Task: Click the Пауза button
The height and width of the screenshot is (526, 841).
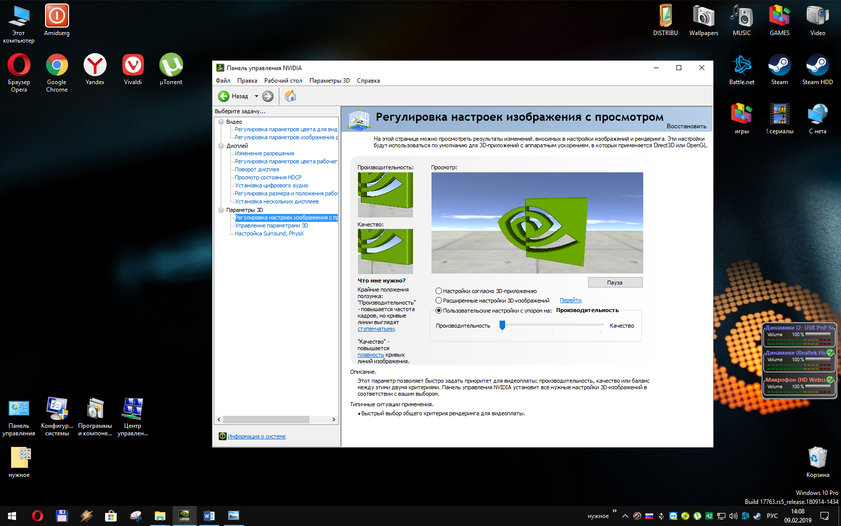Action: tap(615, 283)
